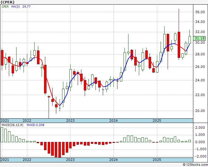Click the deepest red MACD histogram bar
208x167 pixels.
click(60, 150)
